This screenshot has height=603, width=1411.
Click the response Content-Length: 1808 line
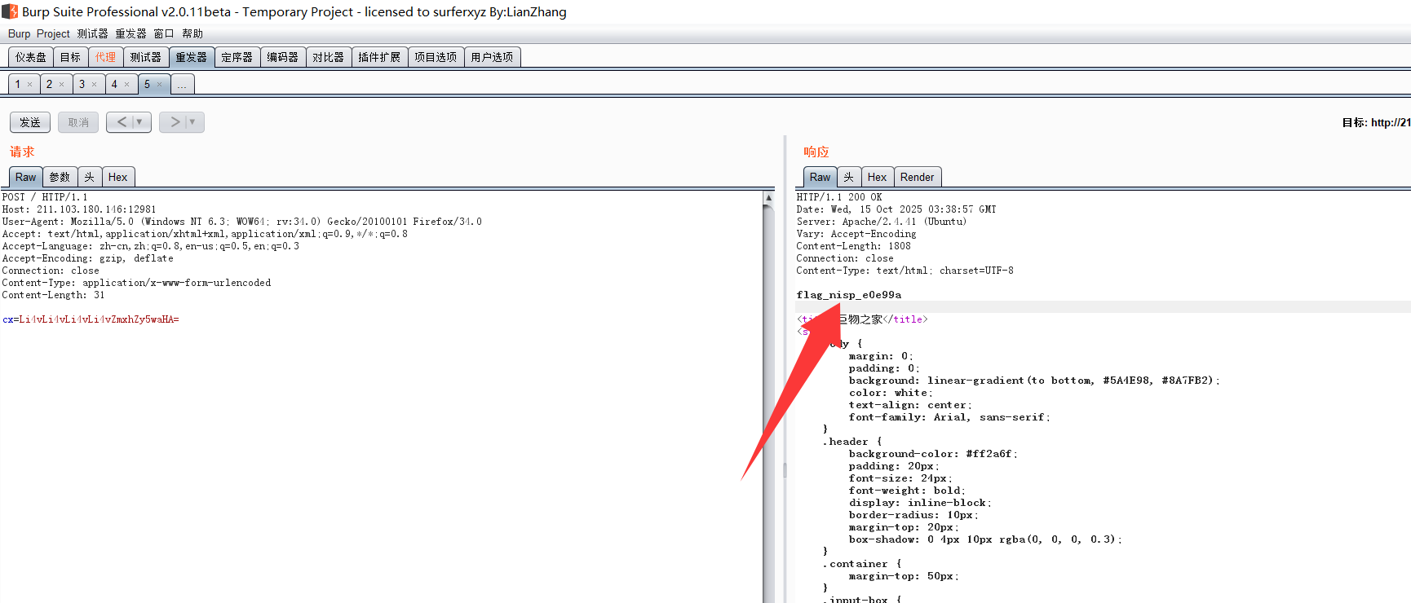coord(854,246)
